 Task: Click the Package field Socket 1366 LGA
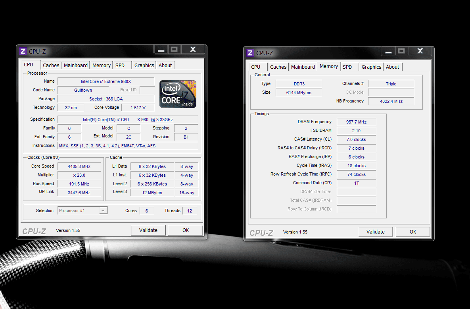tap(106, 99)
